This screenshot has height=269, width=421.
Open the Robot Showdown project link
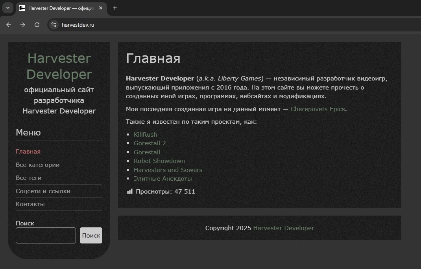[x=159, y=161]
